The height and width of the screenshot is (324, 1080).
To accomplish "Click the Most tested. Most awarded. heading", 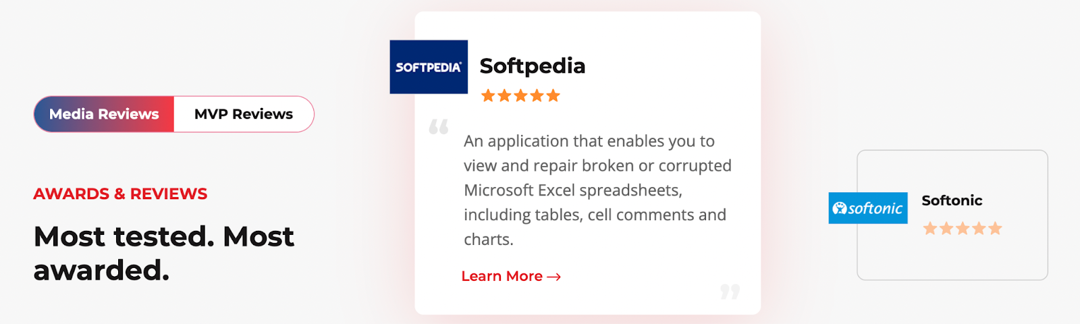I will pyautogui.click(x=164, y=253).
